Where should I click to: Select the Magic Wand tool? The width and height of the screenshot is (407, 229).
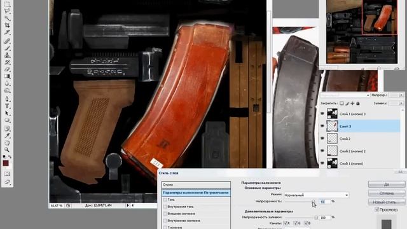(x=7, y=18)
